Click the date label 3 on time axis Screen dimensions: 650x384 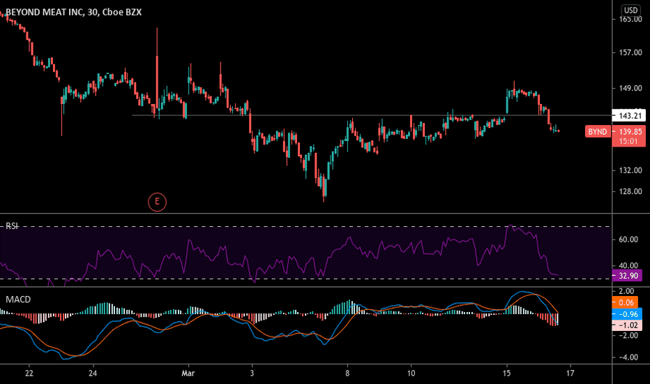[252, 374]
